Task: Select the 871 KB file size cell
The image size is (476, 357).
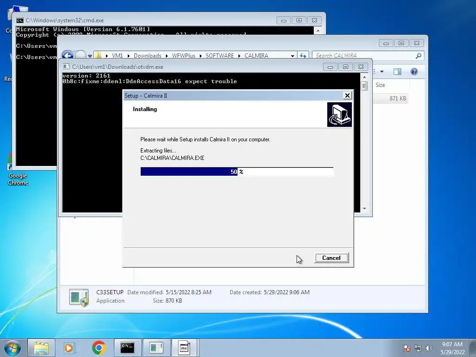Action: tap(398, 99)
